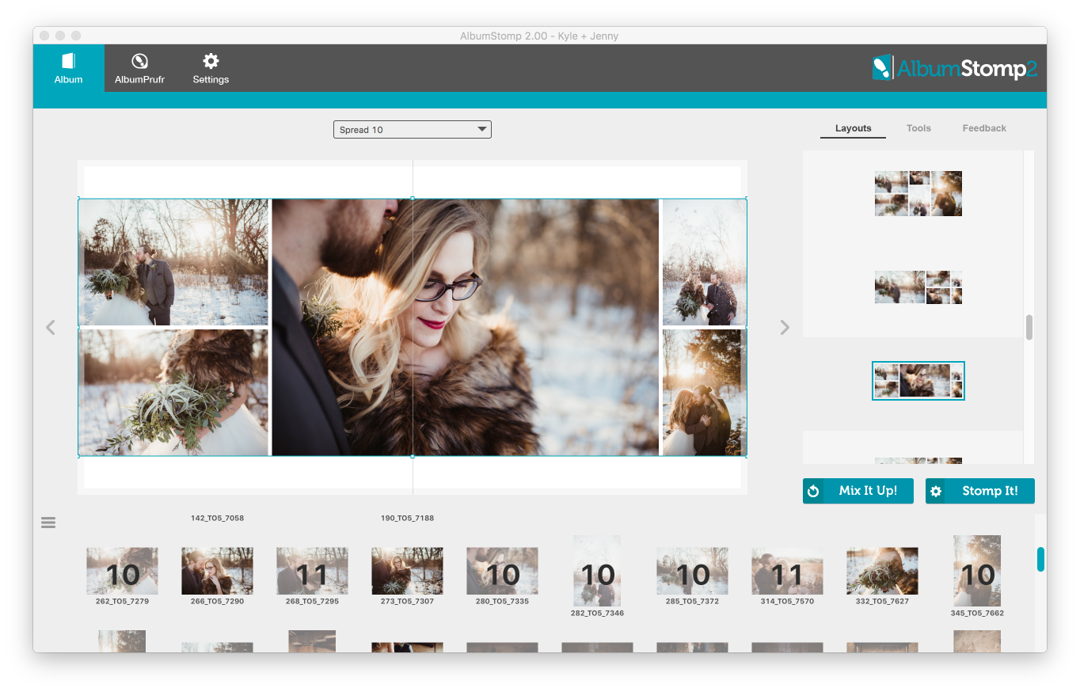
Task: Select thumbnail 266_TO5_7290
Action: coord(217,571)
